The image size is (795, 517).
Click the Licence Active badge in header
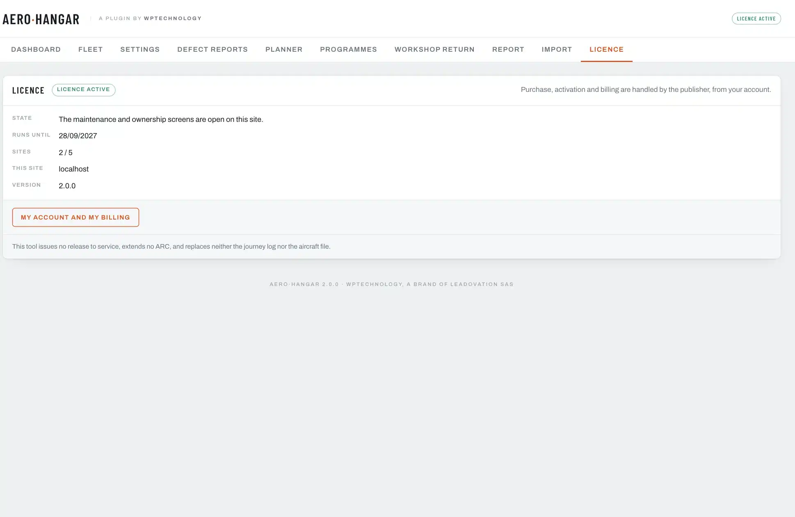(756, 19)
